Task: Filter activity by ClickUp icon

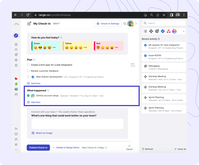Action: tap(174, 31)
